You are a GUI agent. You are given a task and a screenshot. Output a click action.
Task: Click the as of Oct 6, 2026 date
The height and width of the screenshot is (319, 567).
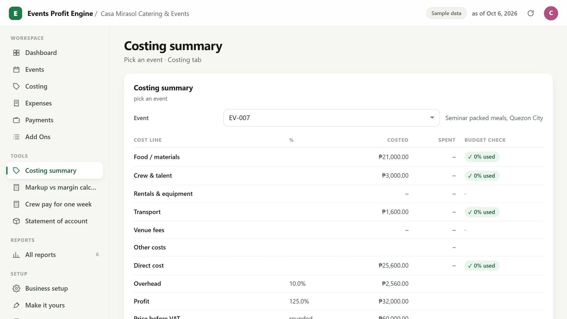495,13
